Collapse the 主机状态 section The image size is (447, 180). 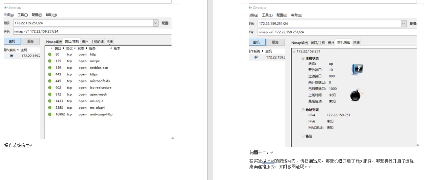(x=303, y=58)
